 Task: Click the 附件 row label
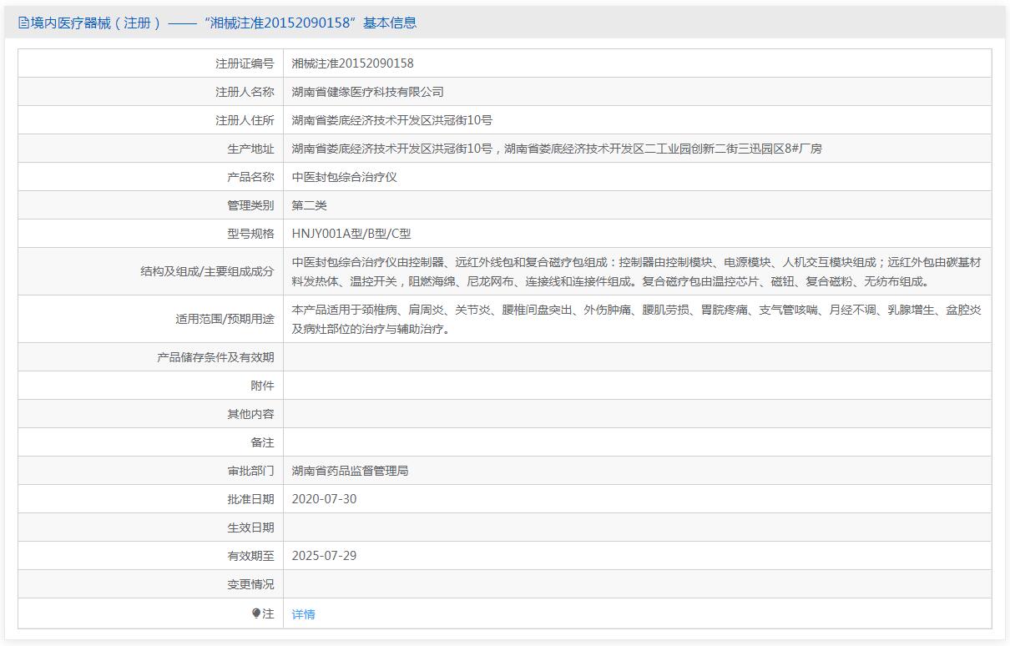click(261, 386)
